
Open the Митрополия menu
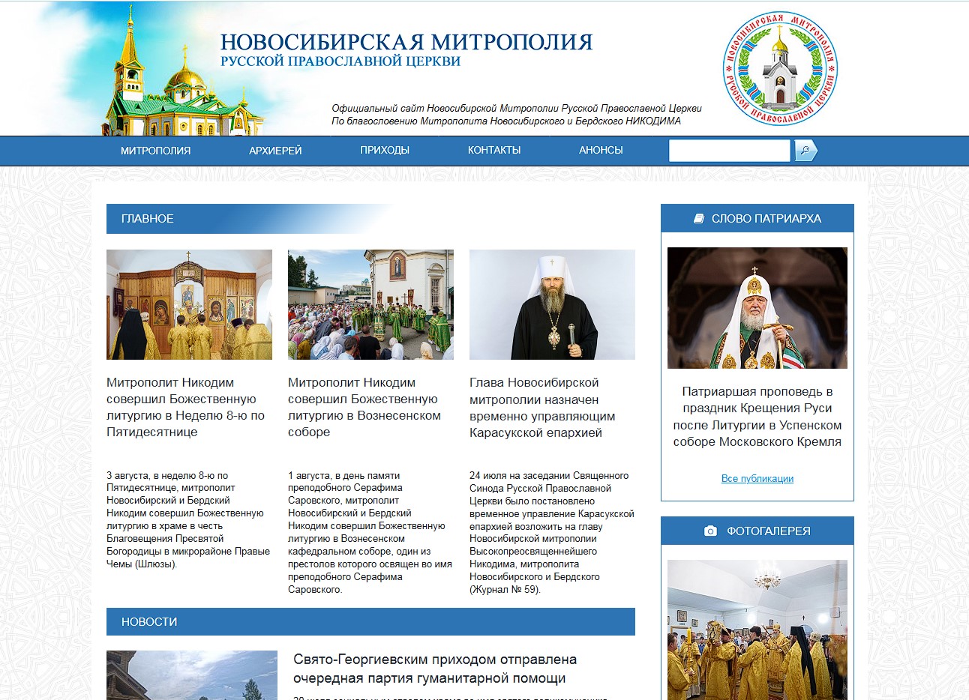coord(156,151)
